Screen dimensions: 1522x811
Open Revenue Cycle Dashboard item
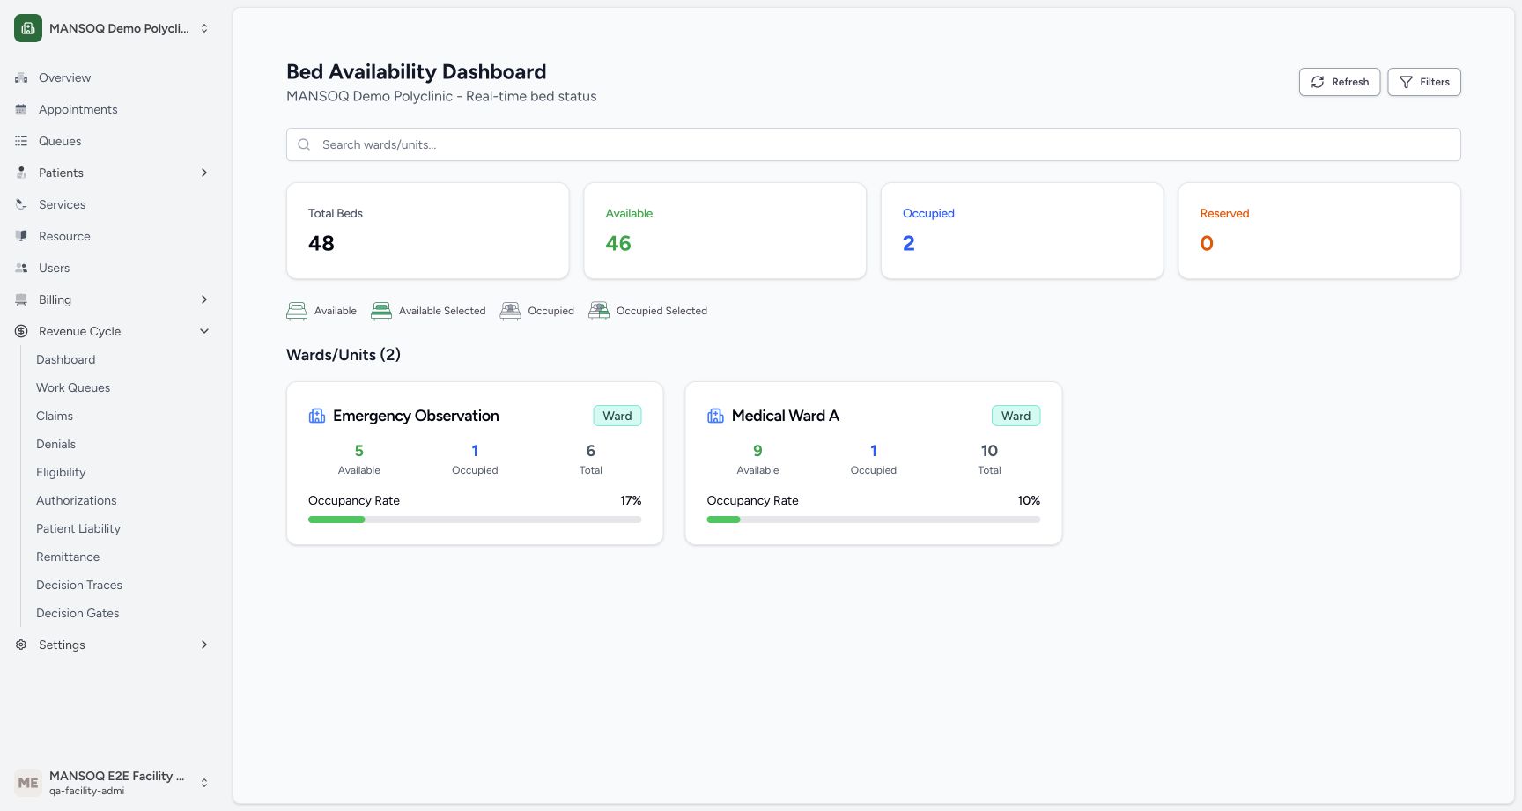coord(66,359)
